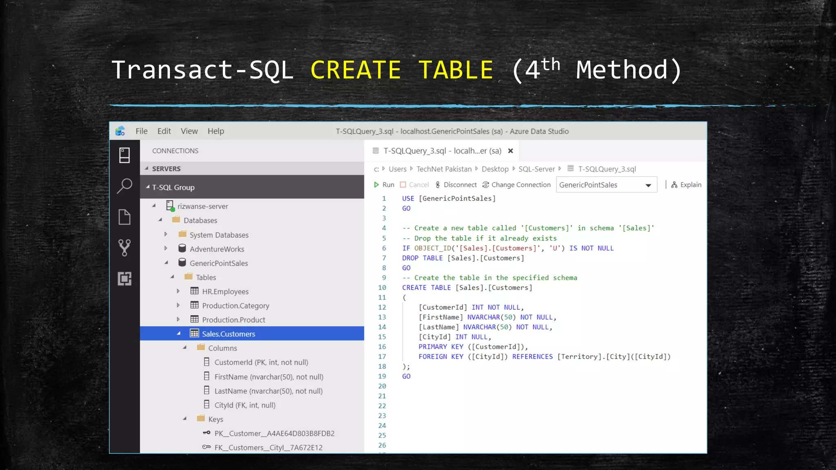Click Users in the breadcrumb path
The image size is (836, 470).
coord(397,169)
